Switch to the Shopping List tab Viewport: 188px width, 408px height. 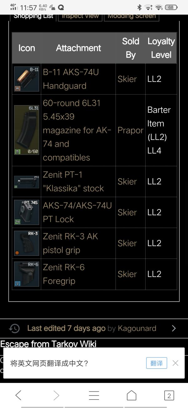click(34, 17)
